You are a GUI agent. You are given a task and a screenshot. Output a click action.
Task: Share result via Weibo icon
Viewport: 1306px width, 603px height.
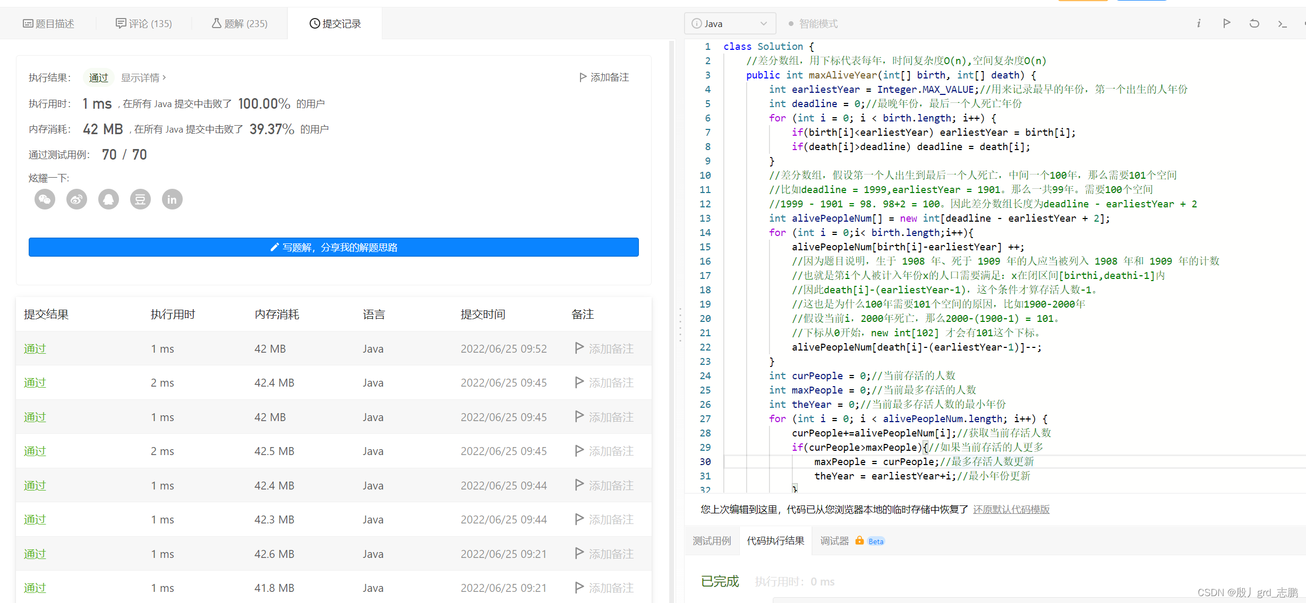(76, 199)
